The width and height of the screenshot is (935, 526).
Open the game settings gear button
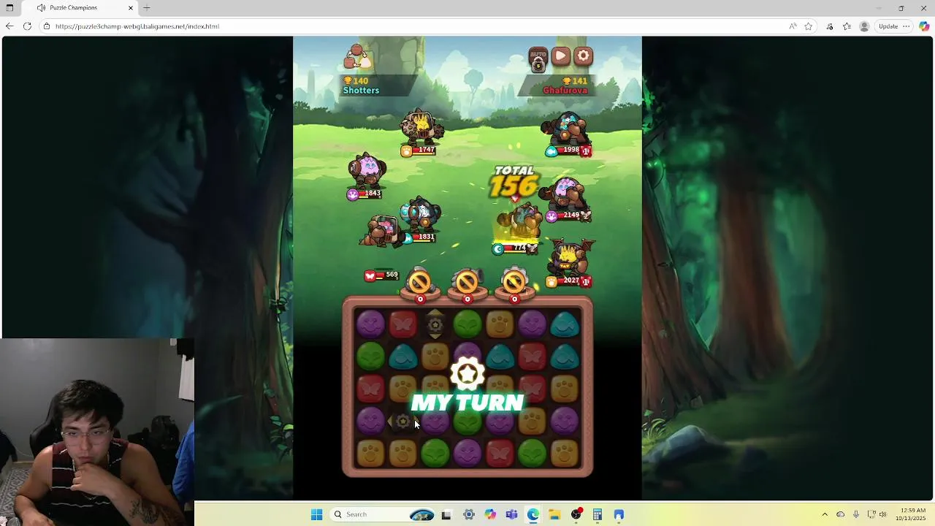pos(583,56)
